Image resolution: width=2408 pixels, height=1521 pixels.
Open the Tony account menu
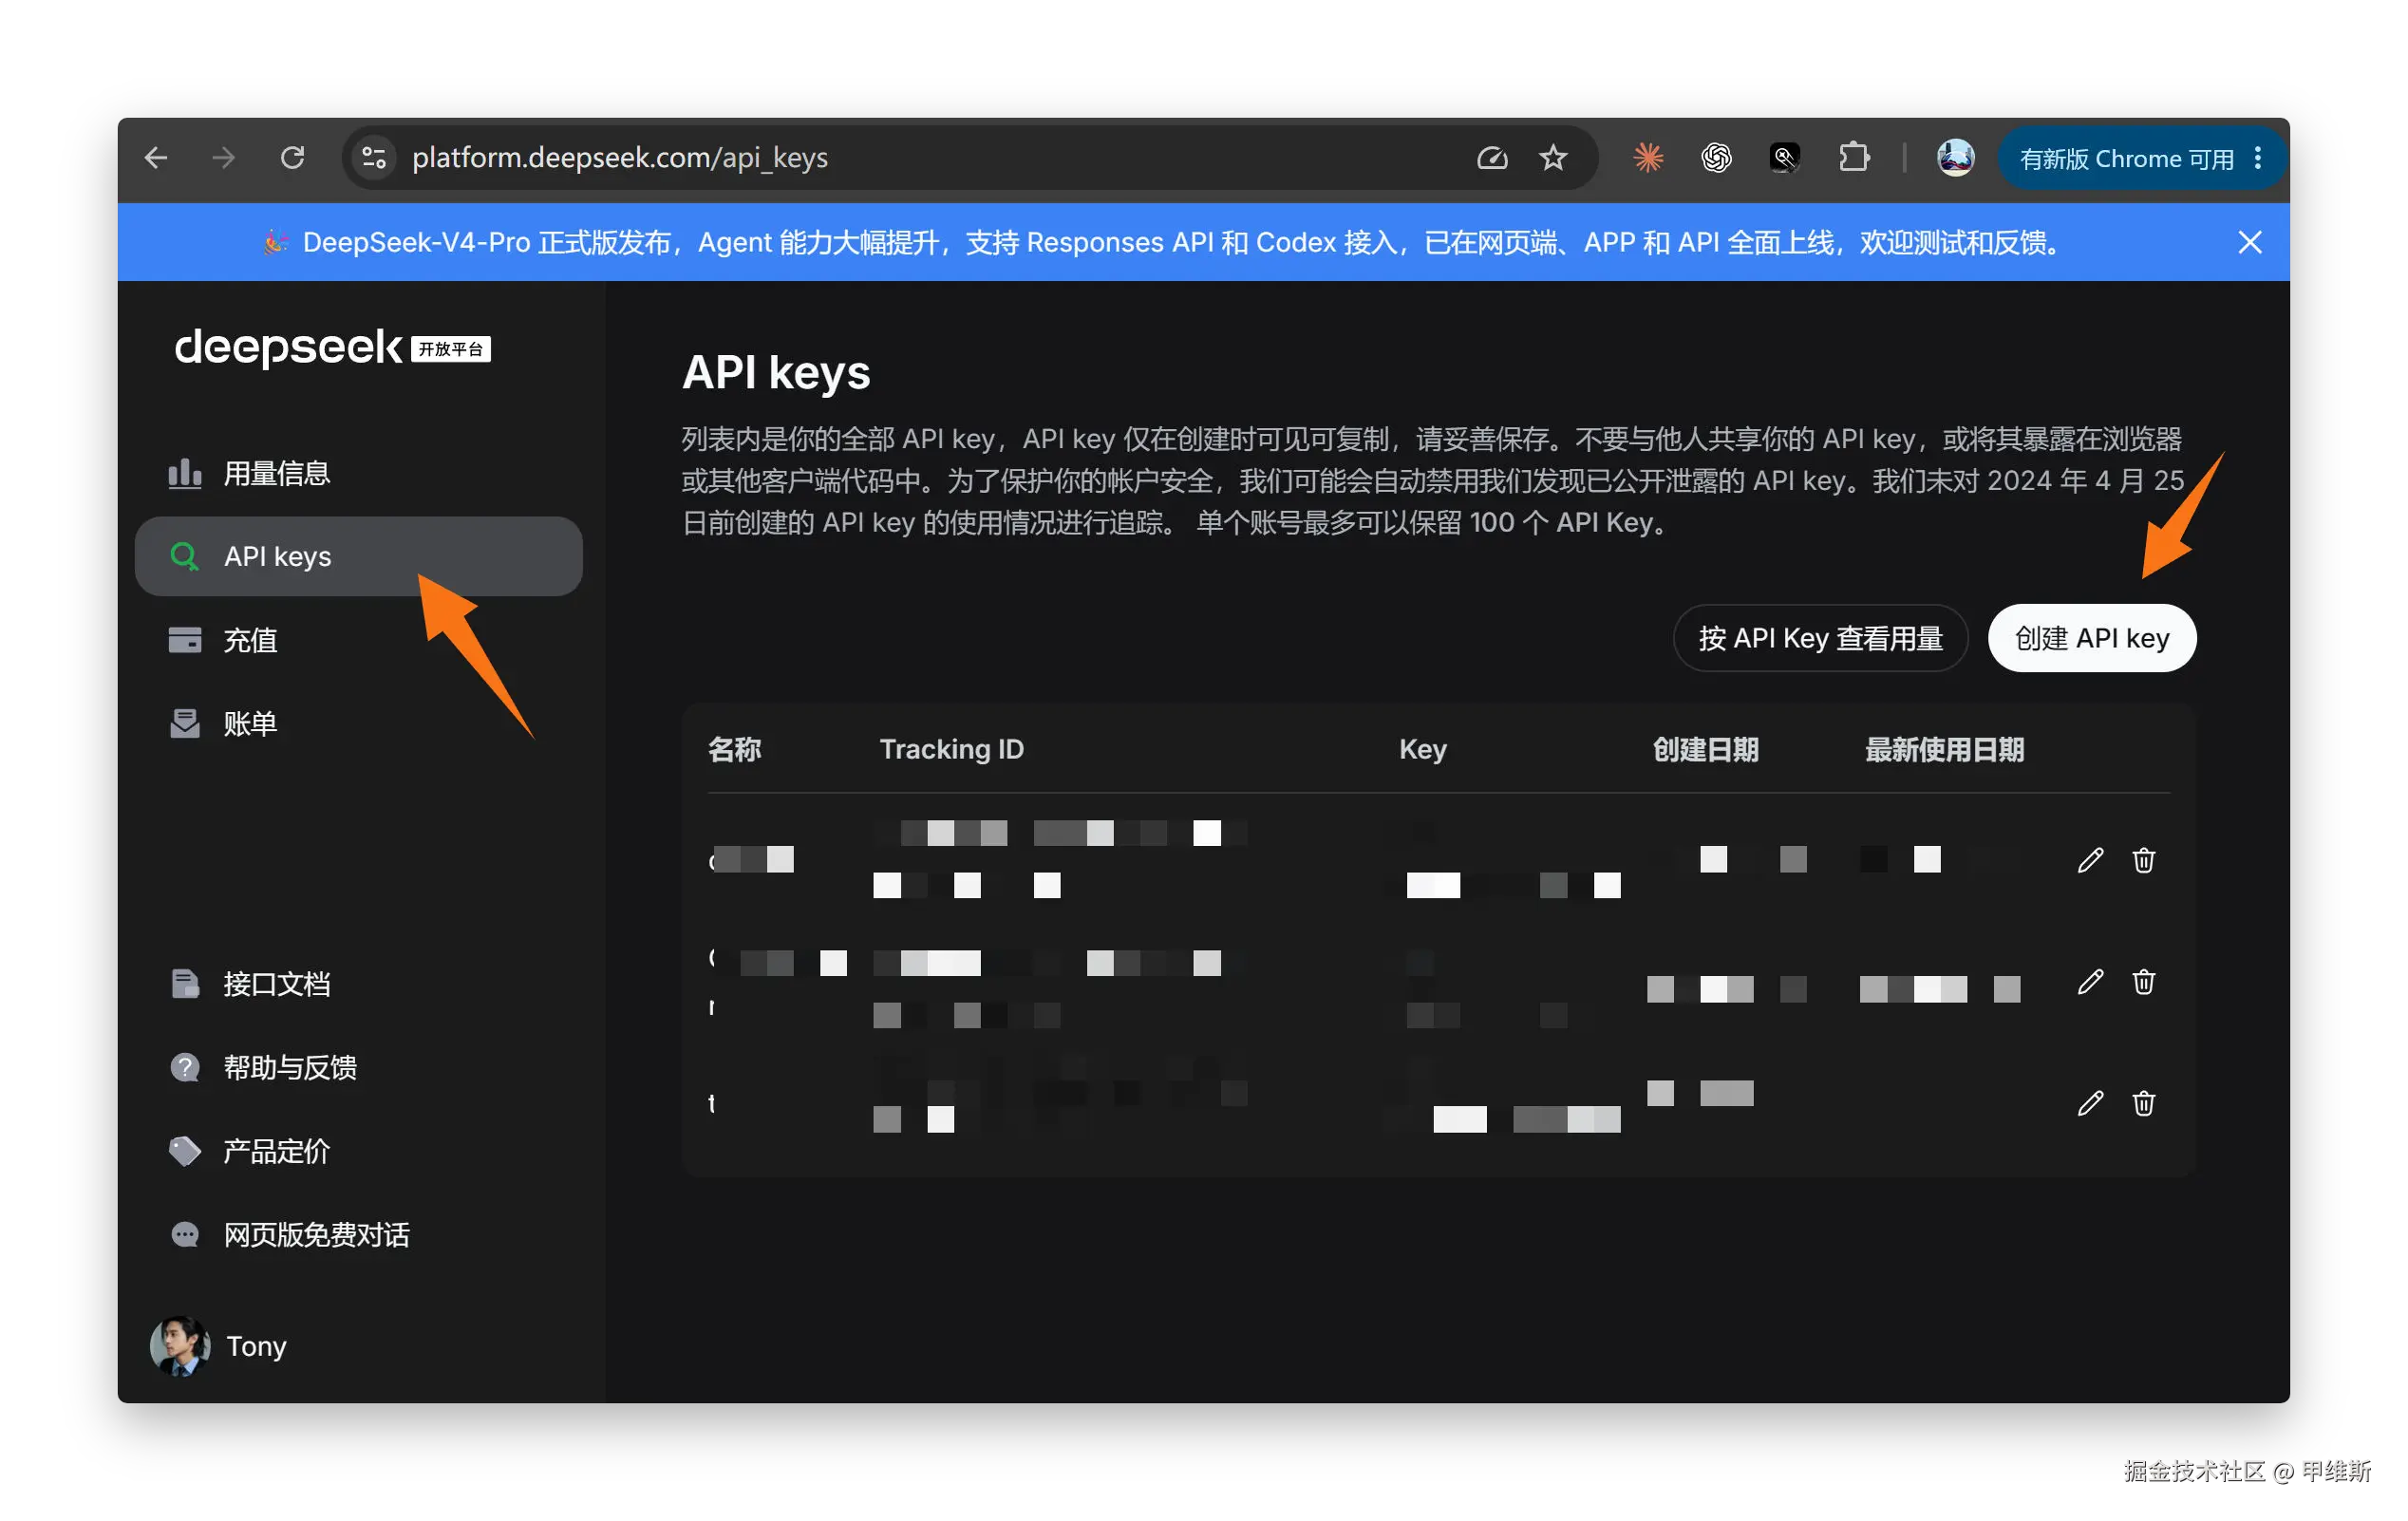(x=219, y=1346)
